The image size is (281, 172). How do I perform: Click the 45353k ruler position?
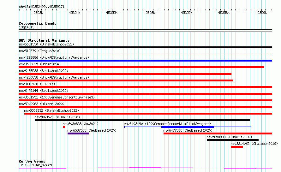37,13
